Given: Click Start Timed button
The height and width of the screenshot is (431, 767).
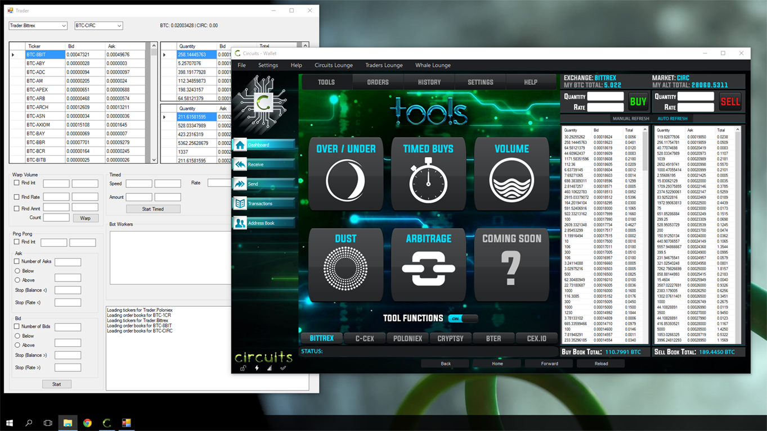Looking at the screenshot, I should pos(153,208).
